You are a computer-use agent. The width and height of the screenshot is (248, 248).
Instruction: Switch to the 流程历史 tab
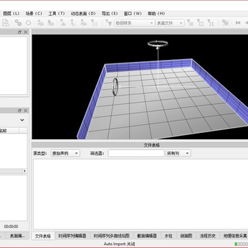pos(207,236)
